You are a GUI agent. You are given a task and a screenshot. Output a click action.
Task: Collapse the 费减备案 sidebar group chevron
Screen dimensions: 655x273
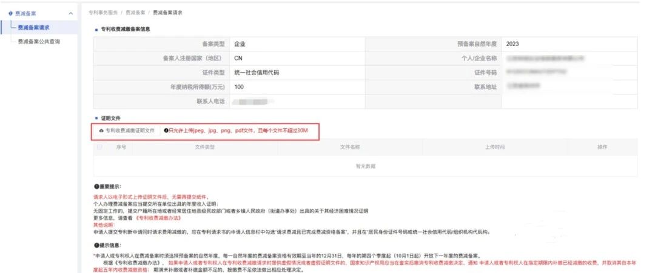(x=70, y=13)
